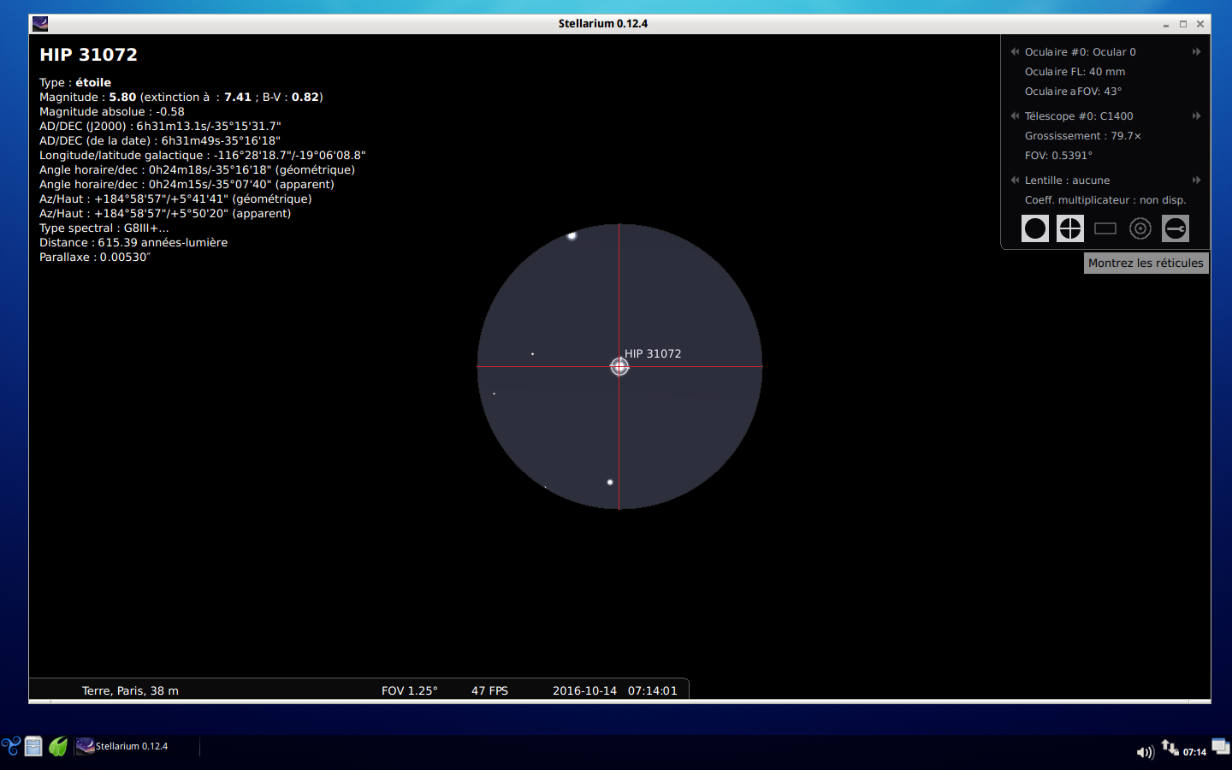The width and height of the screenshot is (1232, 770).
Task: Select next lens arrow beside Lentille
Action: 1196,180
